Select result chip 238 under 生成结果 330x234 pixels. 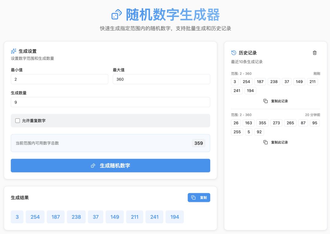pos(76,217)
